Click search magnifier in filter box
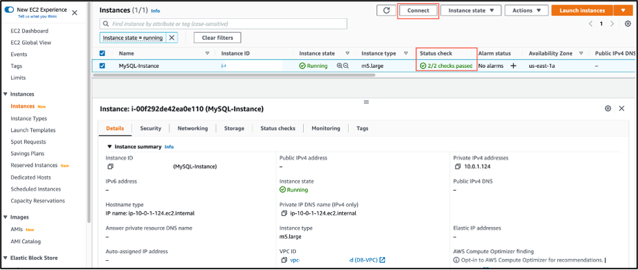The width and height of the screenshot is (638, 270). pyautogui.click(x=106, y=24)
